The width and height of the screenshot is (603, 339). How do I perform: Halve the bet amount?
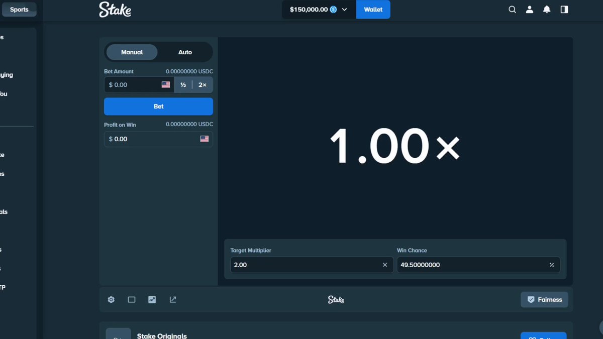[183, 85]
